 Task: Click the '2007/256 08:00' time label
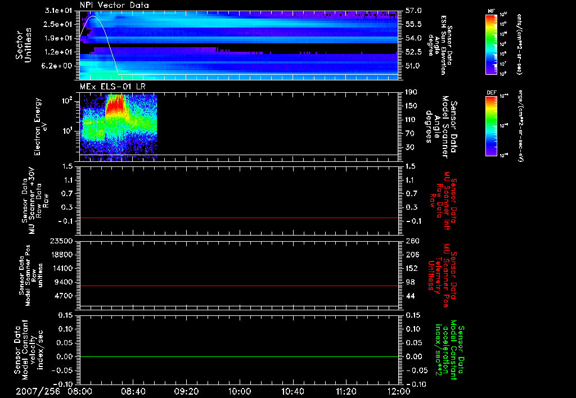click(x=54, y=391)
